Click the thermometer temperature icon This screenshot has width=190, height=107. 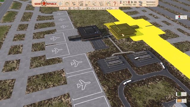tap(121, 2)
